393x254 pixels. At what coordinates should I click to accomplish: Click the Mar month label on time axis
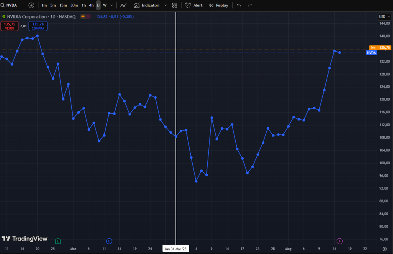[x=73, y=249]
